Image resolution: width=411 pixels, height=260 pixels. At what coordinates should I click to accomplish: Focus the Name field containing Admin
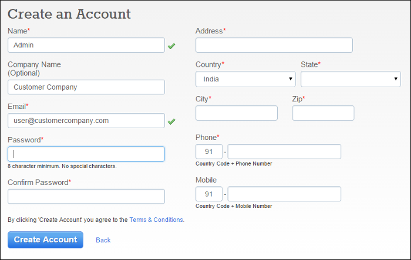pos(86,45)
